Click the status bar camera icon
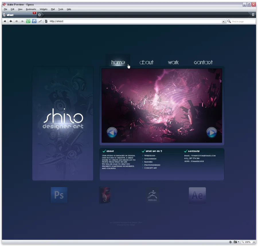Viewport: 258px width, 246px height. [235, 242]
